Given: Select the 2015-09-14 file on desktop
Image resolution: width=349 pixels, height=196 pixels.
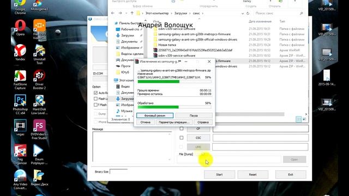Looking at the screenshot, I should tap(327, 78).
